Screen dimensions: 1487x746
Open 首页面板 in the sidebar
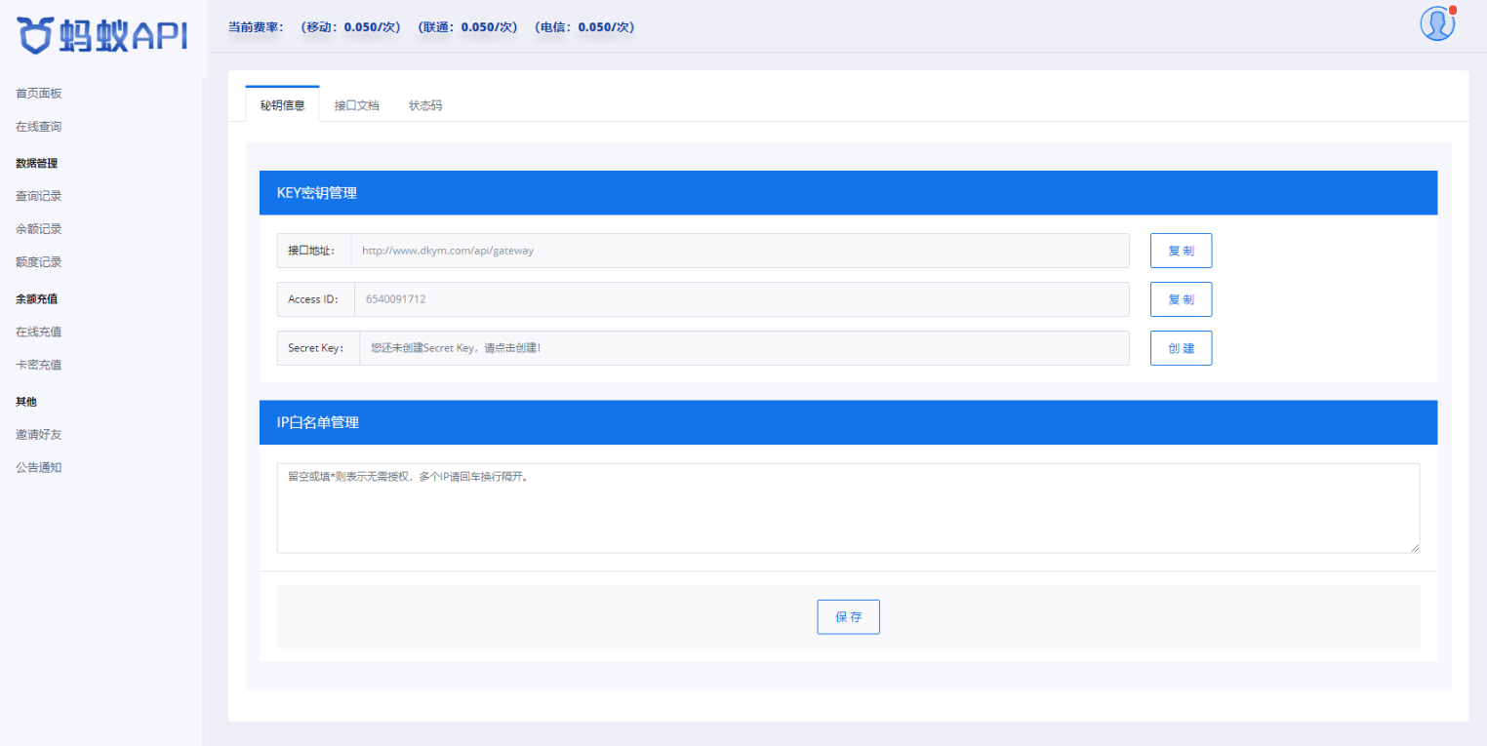tap(39, 94)
